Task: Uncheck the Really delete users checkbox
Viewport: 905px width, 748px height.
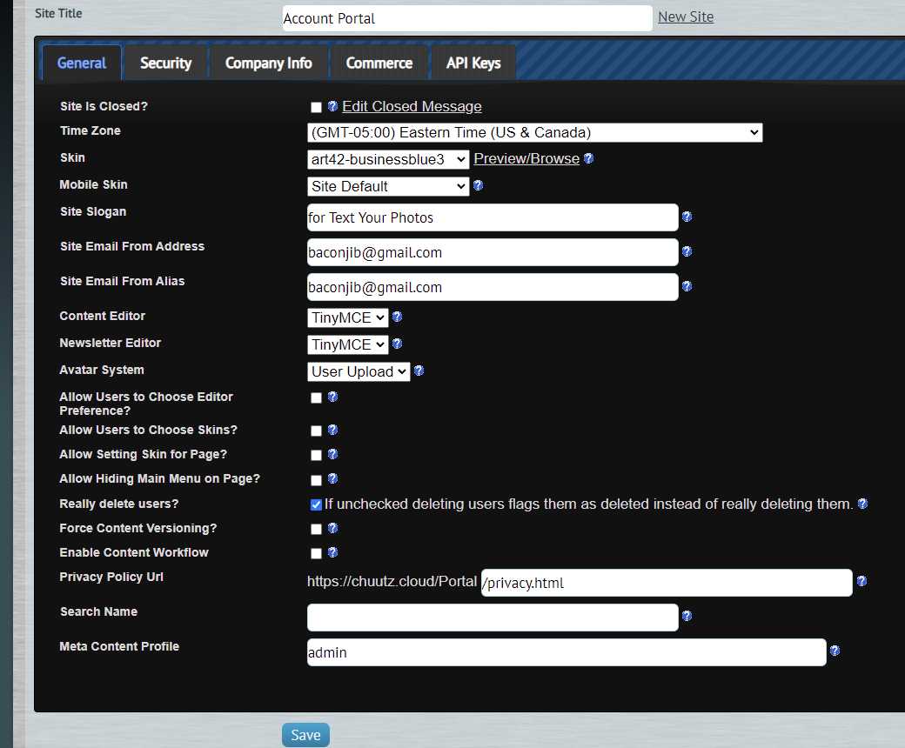Action: point(316,505)
